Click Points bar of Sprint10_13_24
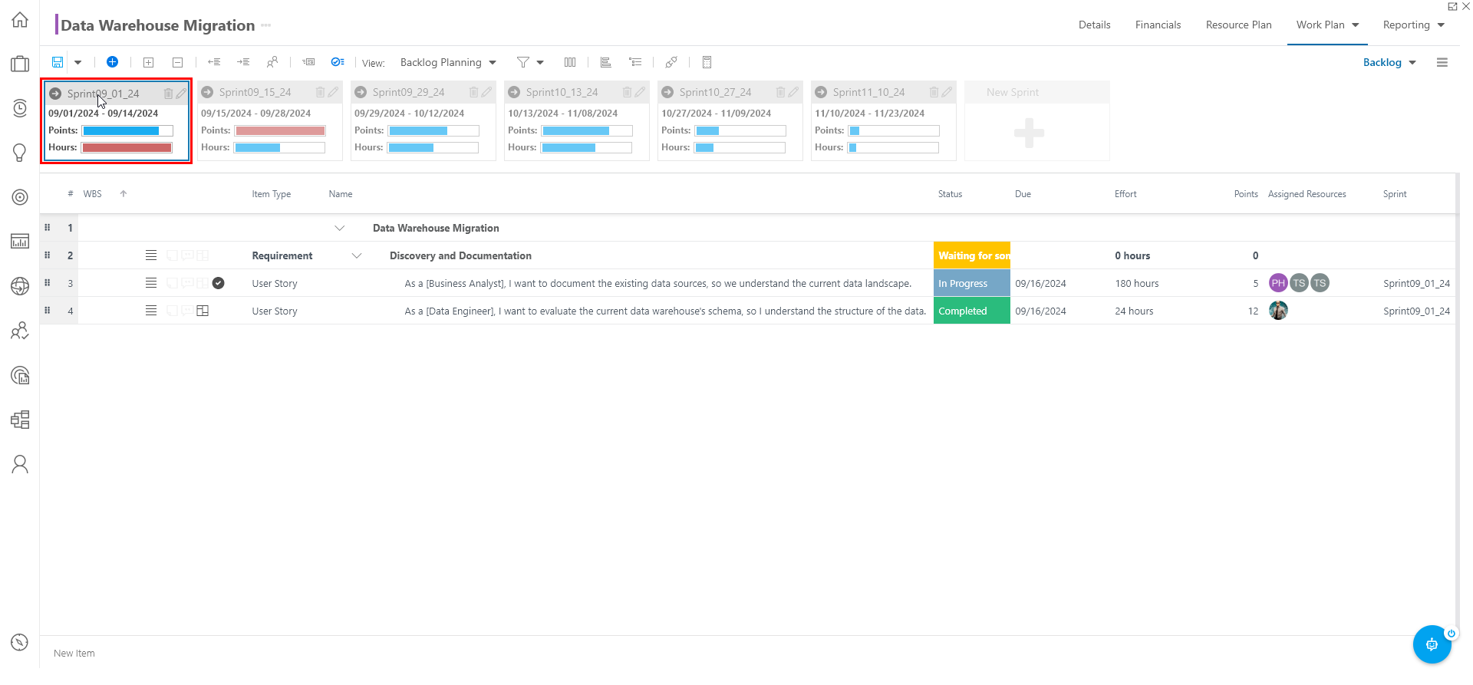 (586, 130)
